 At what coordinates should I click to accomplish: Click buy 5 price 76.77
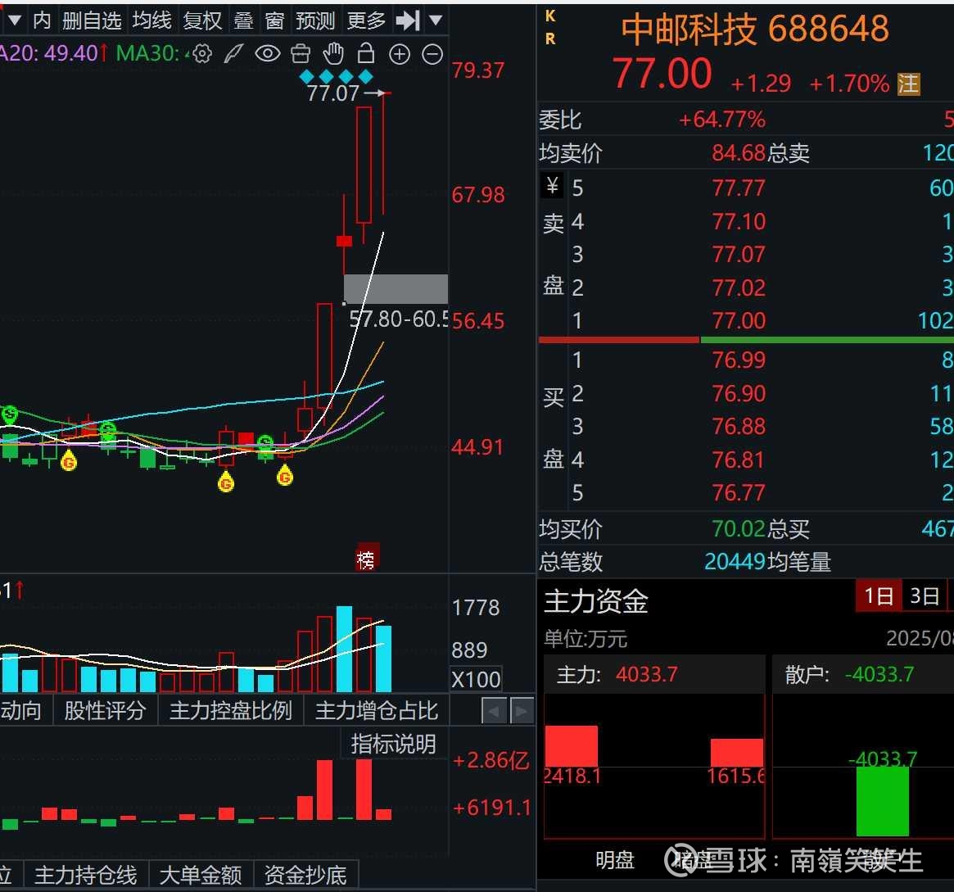[739, 493]
